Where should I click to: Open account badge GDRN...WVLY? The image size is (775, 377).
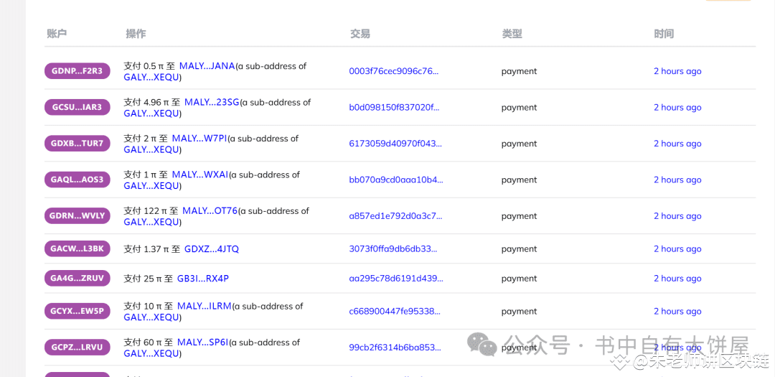tap(77, 215)
